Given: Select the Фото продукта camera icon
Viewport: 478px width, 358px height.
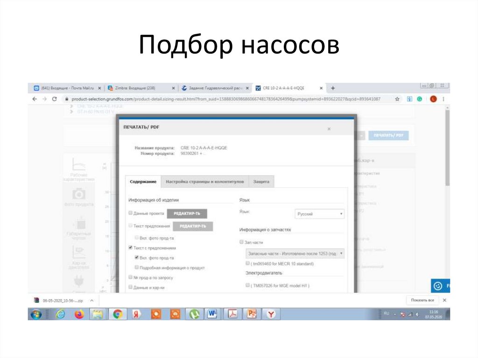Looking at the screenshot, I should [78, 193].
